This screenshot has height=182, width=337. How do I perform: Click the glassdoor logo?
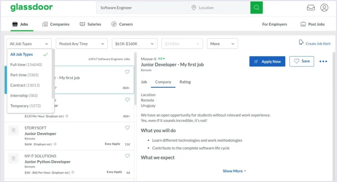click(32, 7)
